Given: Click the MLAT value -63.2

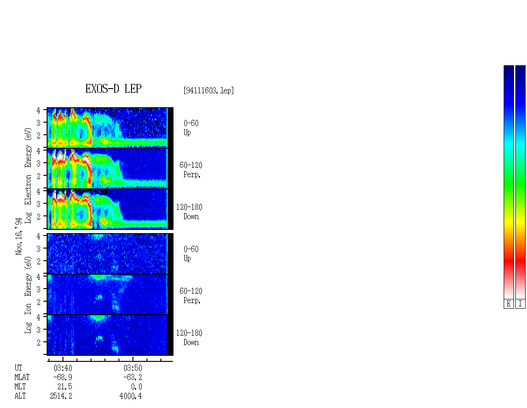Looking at the screenshot, I should [x=133, y=377].
